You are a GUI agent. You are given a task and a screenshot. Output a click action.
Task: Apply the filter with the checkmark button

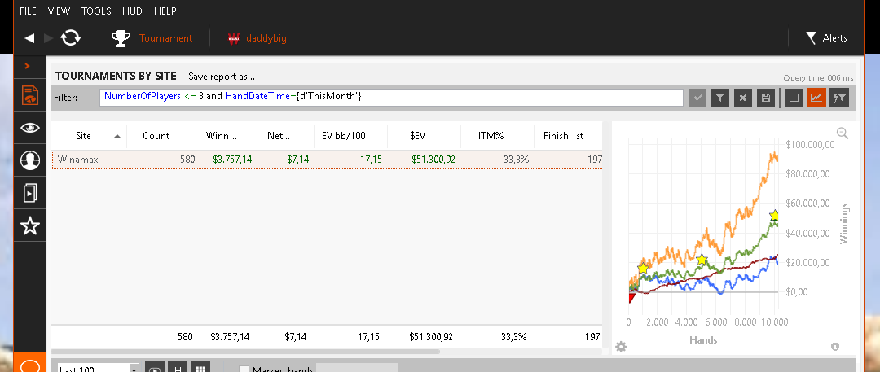(697, 98)
